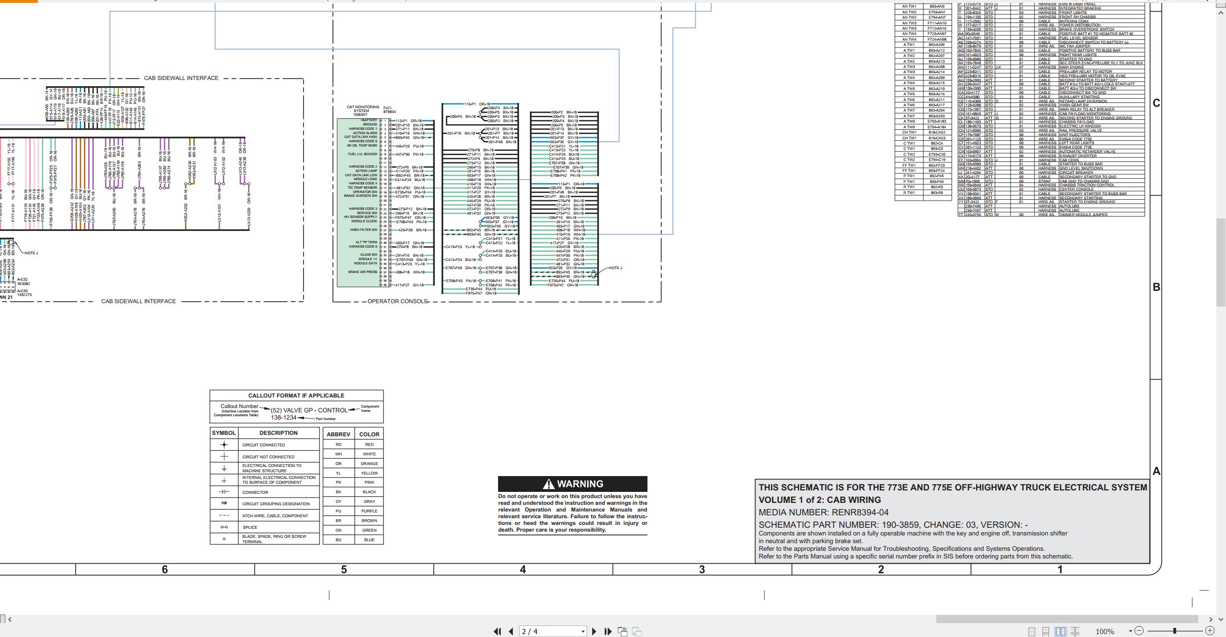This screenshot has width=1226, height=637.
Task: Click the DIMMER MODULE JUMPER table entry
Action: click(1083, 215)
